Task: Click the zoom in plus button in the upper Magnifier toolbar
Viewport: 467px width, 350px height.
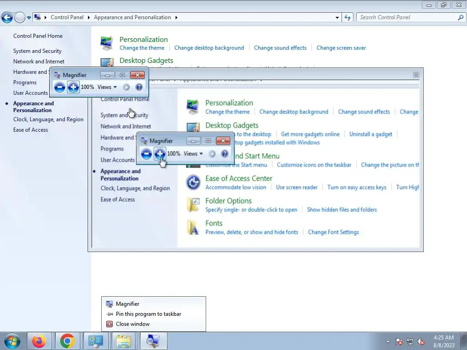Action: click(73, 87)
